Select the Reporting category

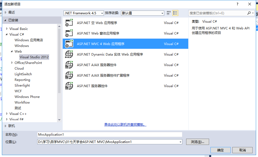coord(22,80)
